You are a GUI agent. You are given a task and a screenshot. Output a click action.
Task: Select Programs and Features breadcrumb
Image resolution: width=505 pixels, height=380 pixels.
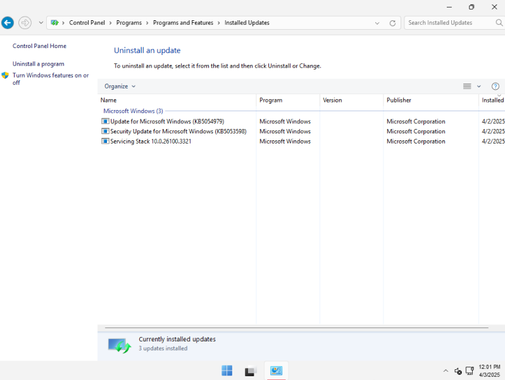point(183,23)
